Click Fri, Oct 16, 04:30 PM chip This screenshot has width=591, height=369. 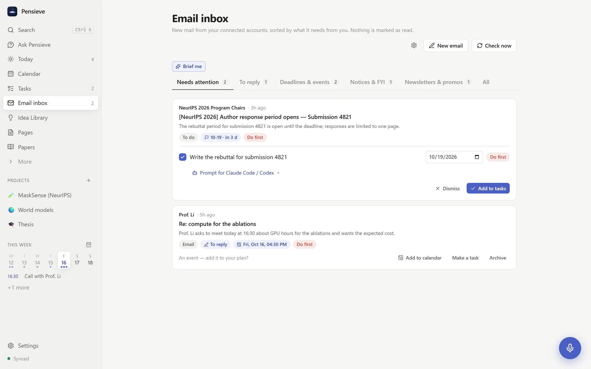pos(262,244)
